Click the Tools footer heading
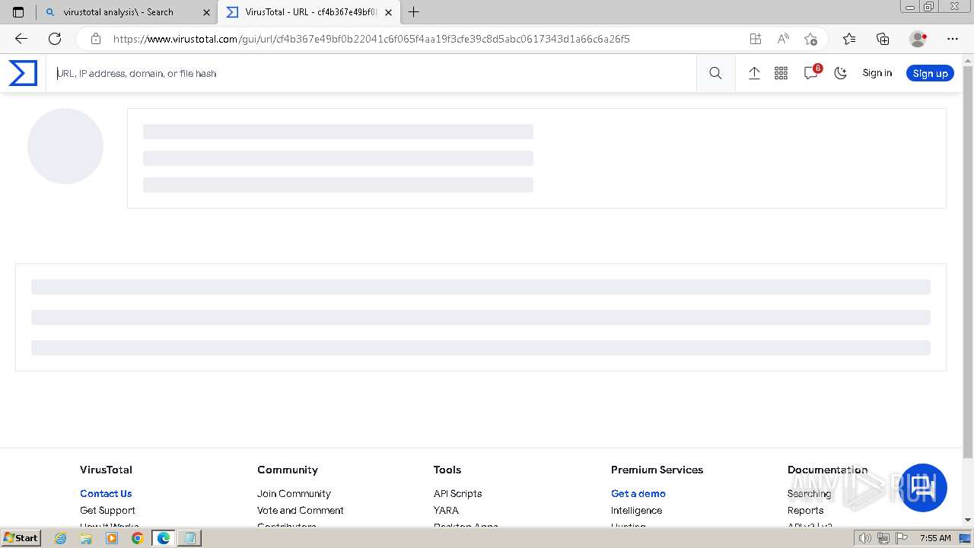The height and width of the screenshot is (548, 974). 447,470
